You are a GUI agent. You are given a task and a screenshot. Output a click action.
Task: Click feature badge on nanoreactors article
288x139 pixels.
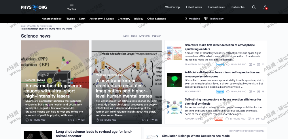click(219, 119)
